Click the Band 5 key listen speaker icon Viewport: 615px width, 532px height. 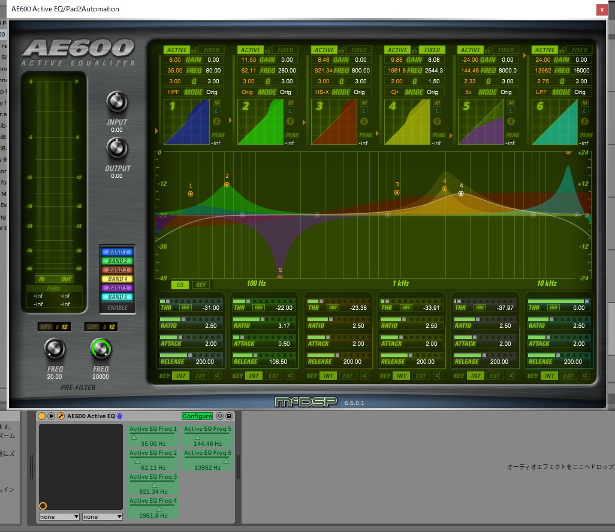[511, 376]
